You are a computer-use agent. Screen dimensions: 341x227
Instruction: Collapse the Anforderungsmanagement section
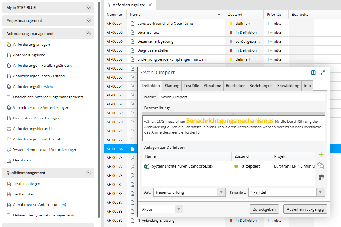pos(88,34)
